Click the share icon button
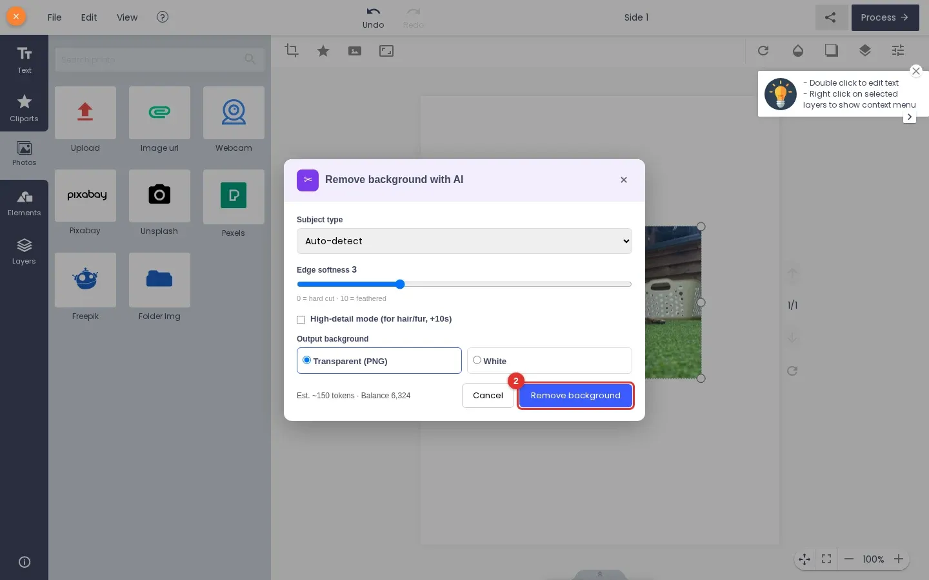 click(x=831, y=17)
